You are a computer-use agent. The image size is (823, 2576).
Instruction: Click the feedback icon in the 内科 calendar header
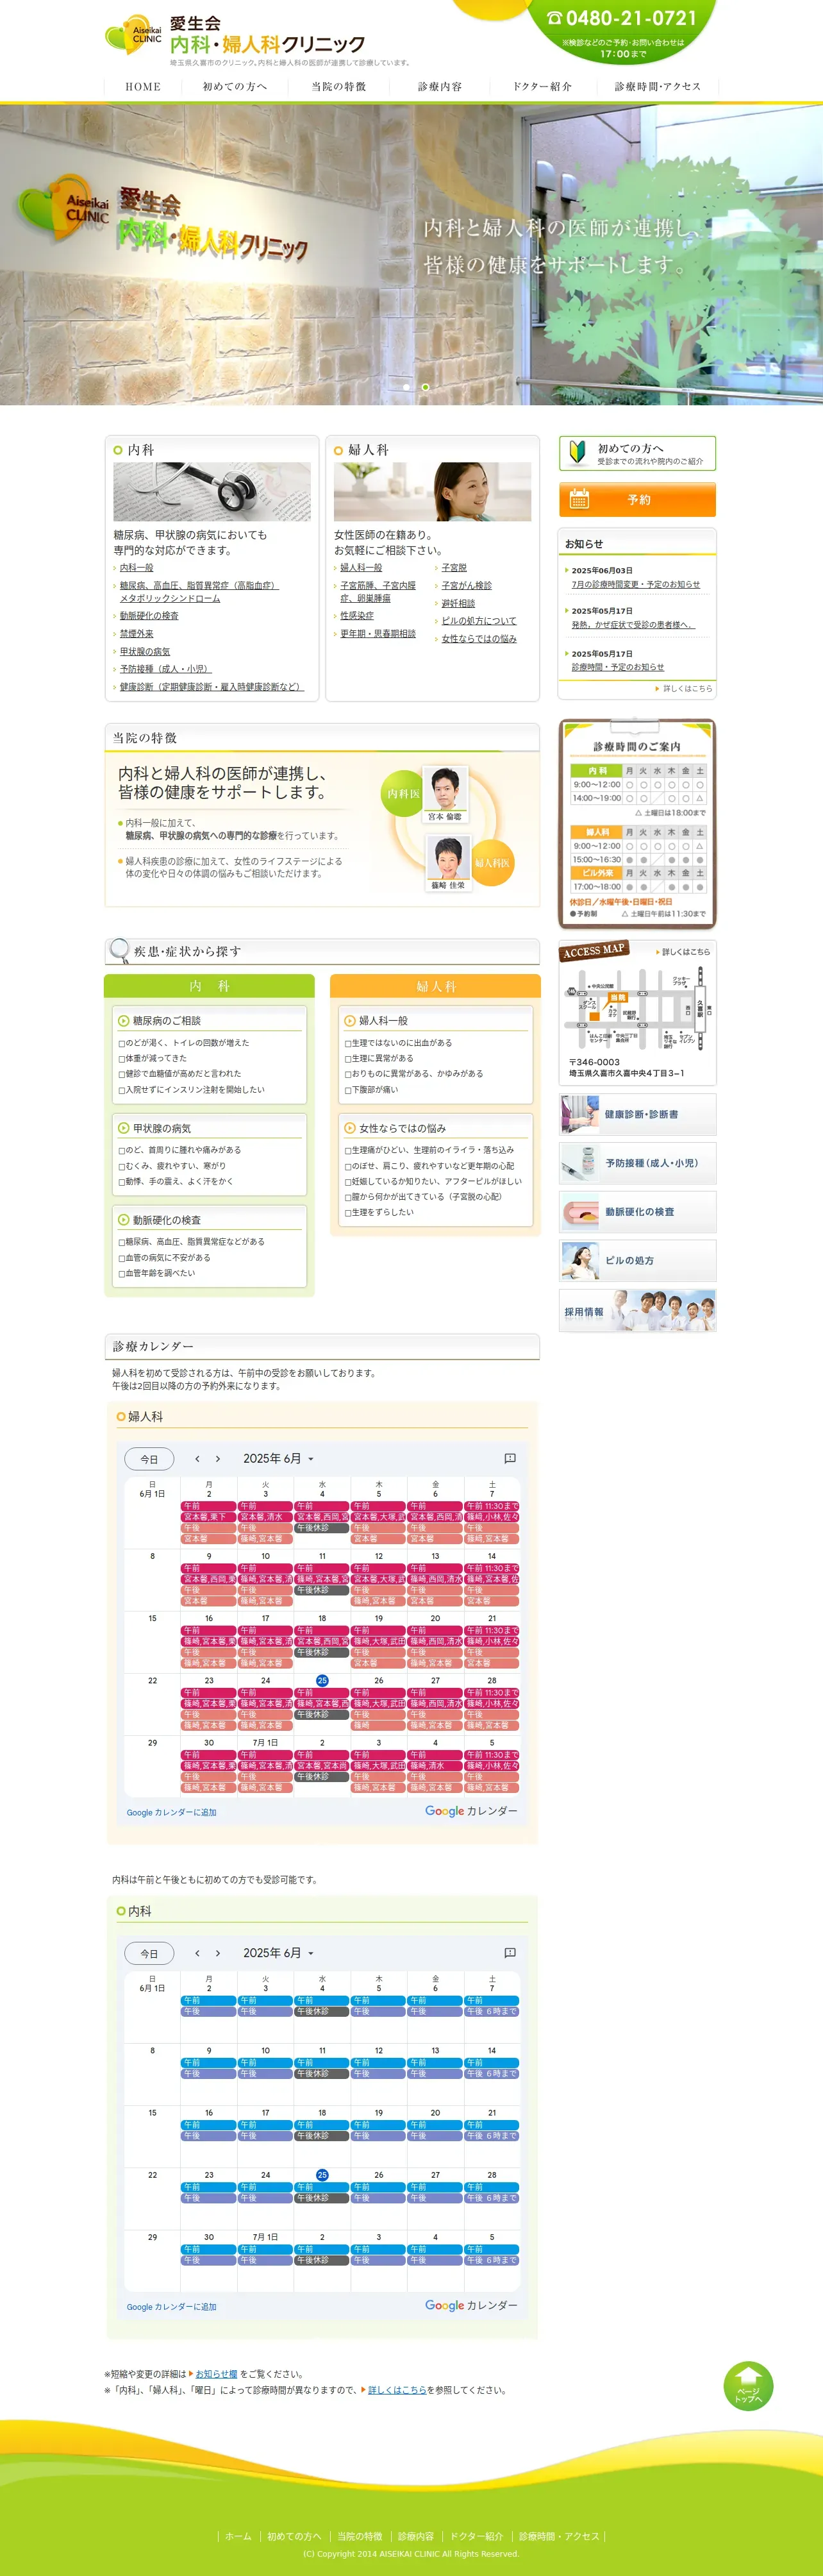click(x=510, y=1953)
